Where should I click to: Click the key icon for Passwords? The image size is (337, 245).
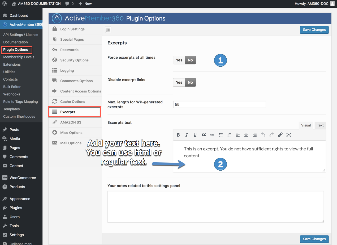[x=55, y=50]
